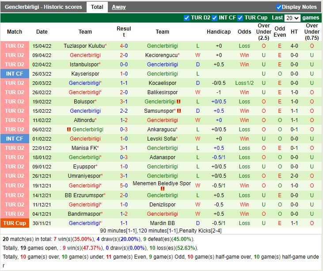This screenshot has height=271, width=323.
Task: Click red card icon beside Samsunspor
Action: 179,111
